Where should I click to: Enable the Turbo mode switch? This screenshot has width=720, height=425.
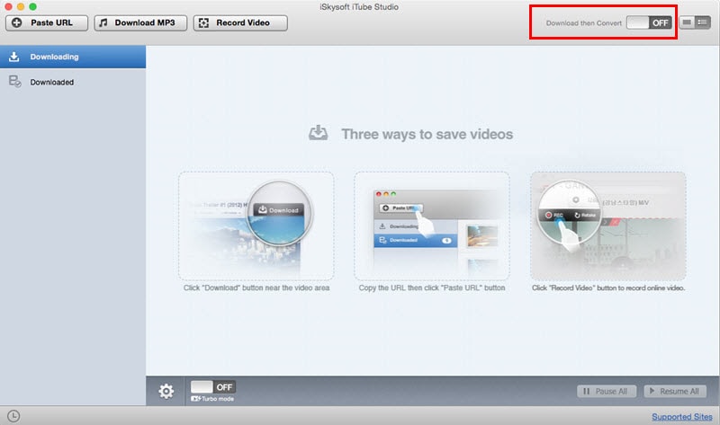tap(213, 387)
